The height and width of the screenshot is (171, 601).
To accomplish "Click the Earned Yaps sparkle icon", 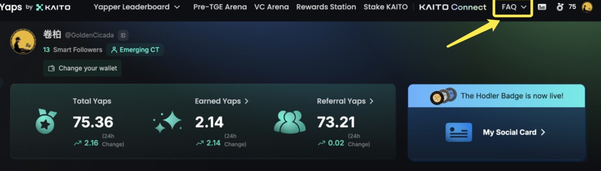I will tap(168, 122).
